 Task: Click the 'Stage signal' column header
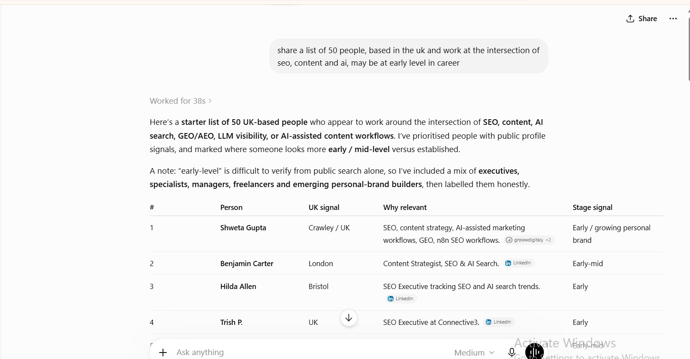[592, 207]
